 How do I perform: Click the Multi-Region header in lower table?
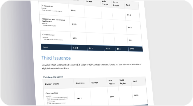pyautogui.click(x=123, y=82)
